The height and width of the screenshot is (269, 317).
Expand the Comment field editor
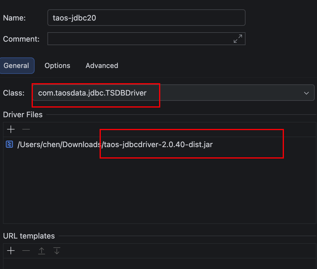click(x=238, y=39)
